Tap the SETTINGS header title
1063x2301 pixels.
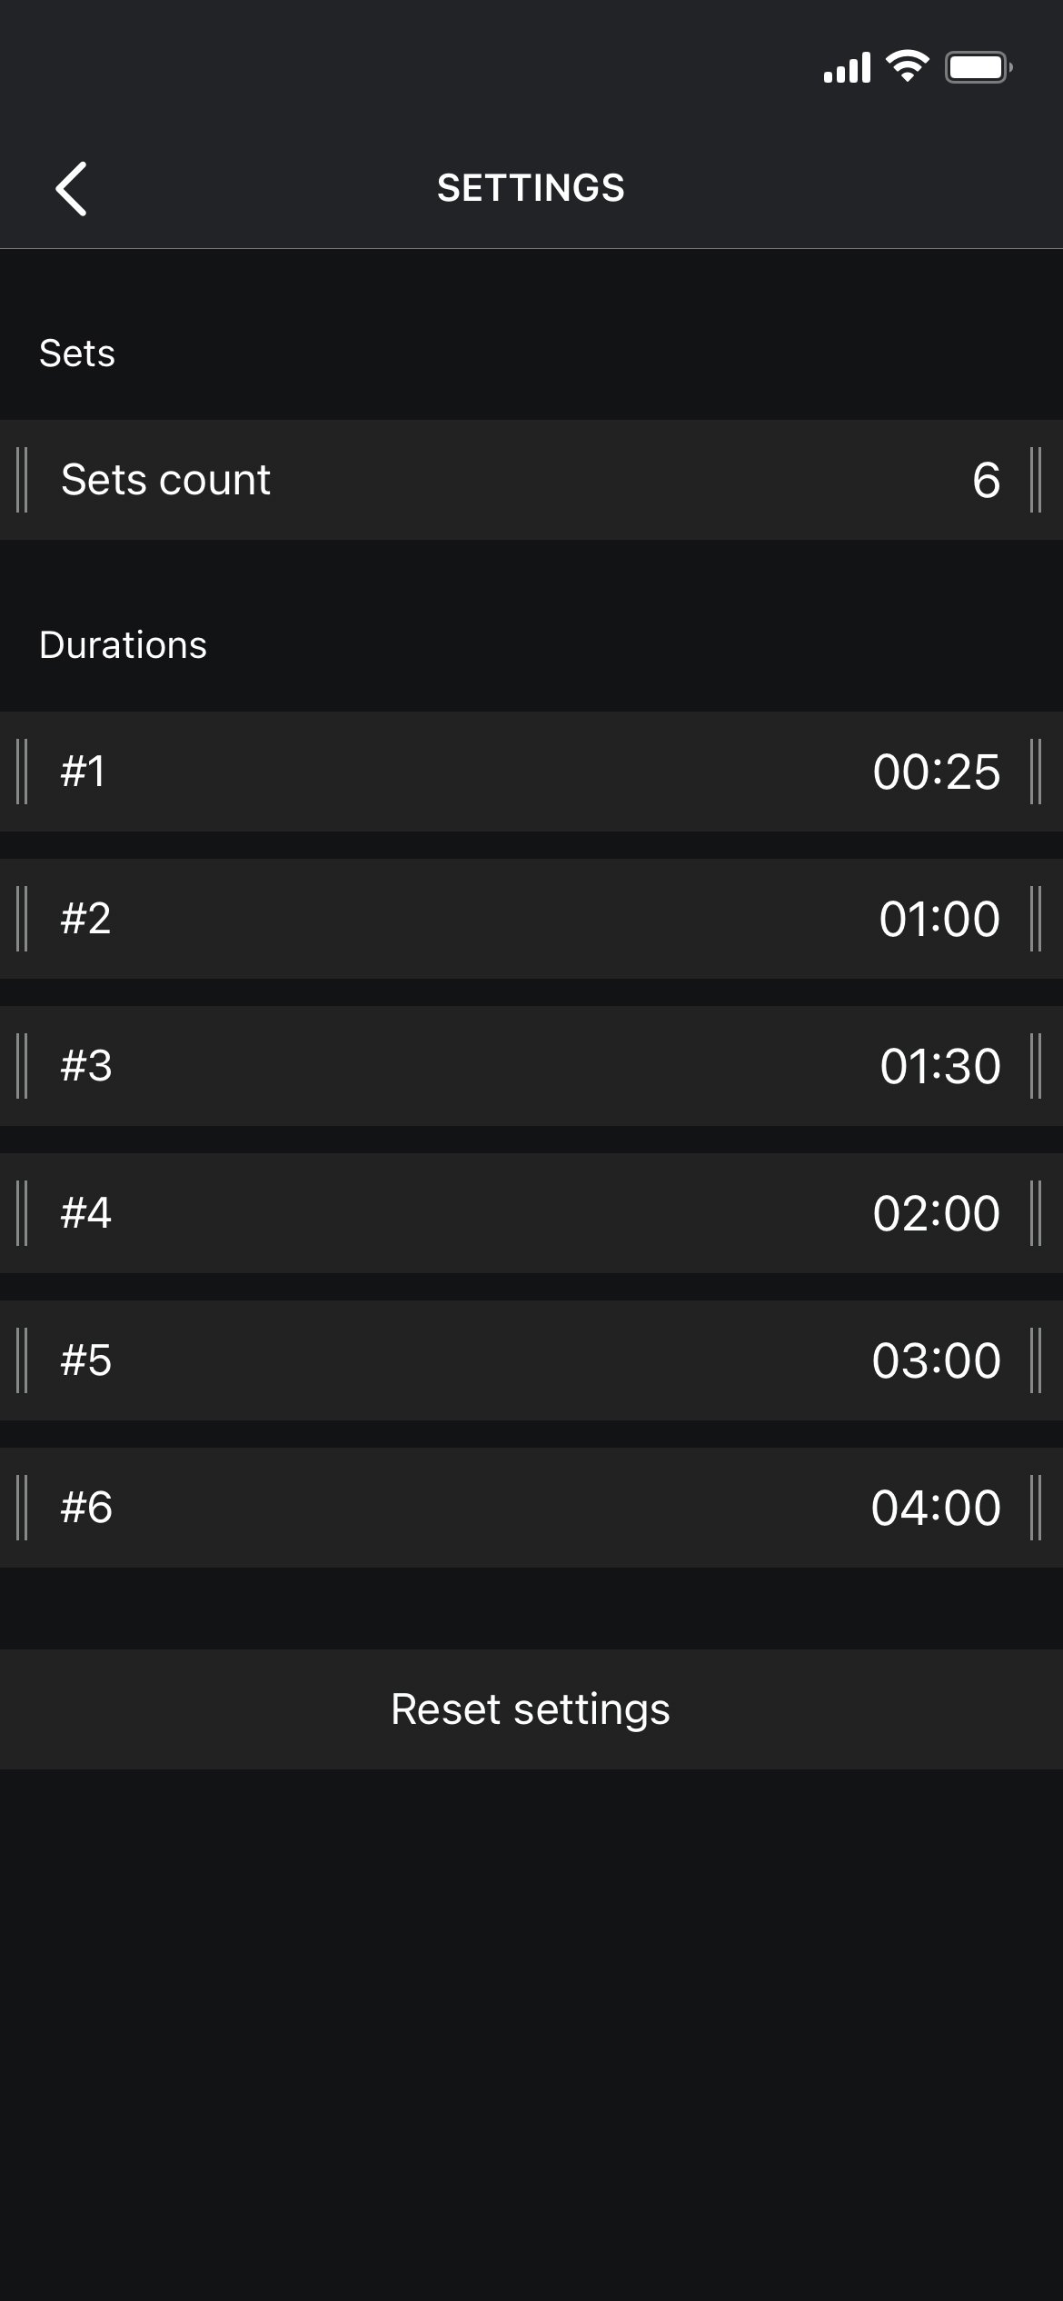click(x=531, y=188)
